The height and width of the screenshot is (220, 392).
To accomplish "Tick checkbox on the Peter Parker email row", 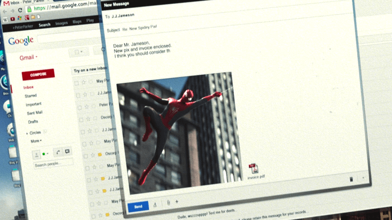I will (x=80, y=108).
